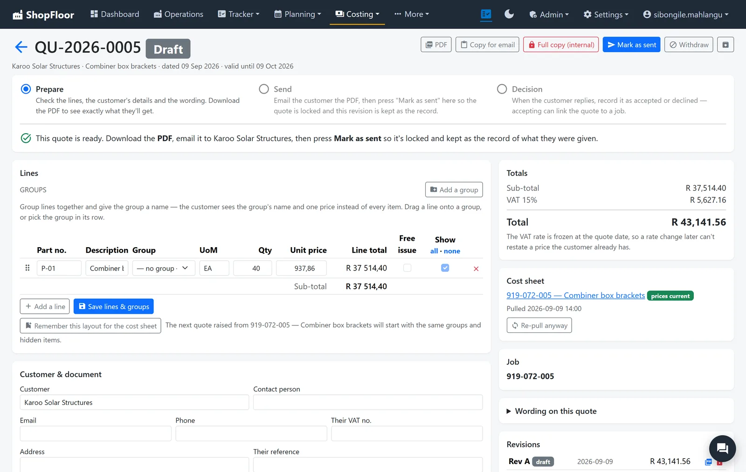Remember this layout for the cost sheet
The image size is (746, 472).
90,326
